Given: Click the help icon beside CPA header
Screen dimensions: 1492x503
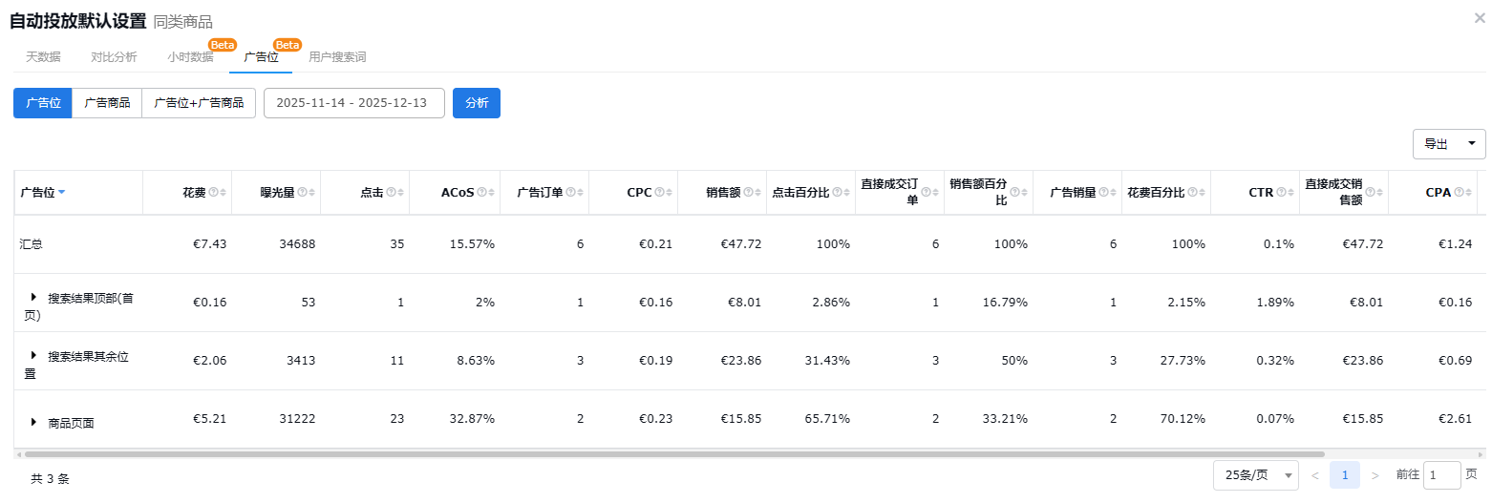Looking at the screenshot, I should (x=1460, y=193).
